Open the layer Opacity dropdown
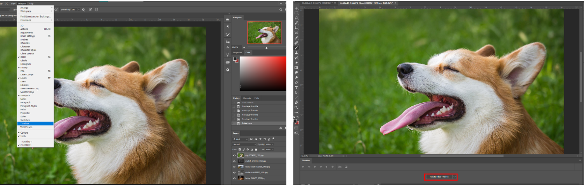584x186 pixels. pos(272,144)
